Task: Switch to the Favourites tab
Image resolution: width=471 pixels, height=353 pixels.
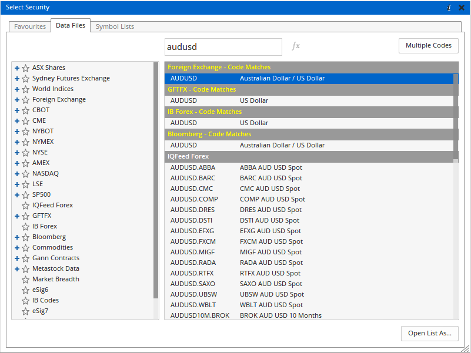Action: pos(30,26)
